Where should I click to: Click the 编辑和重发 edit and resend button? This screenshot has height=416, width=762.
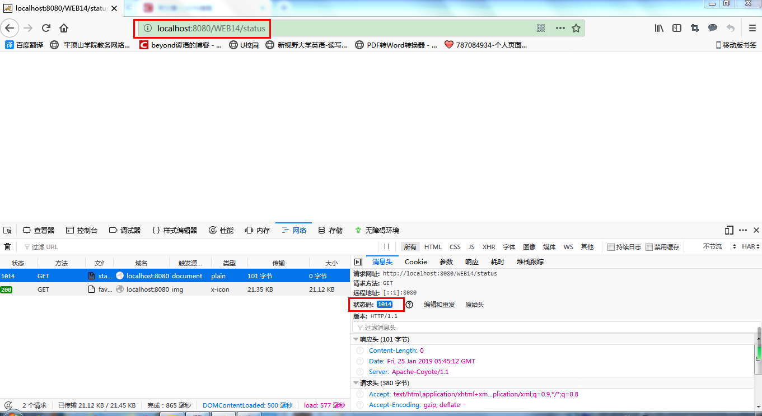coord(440,305)
